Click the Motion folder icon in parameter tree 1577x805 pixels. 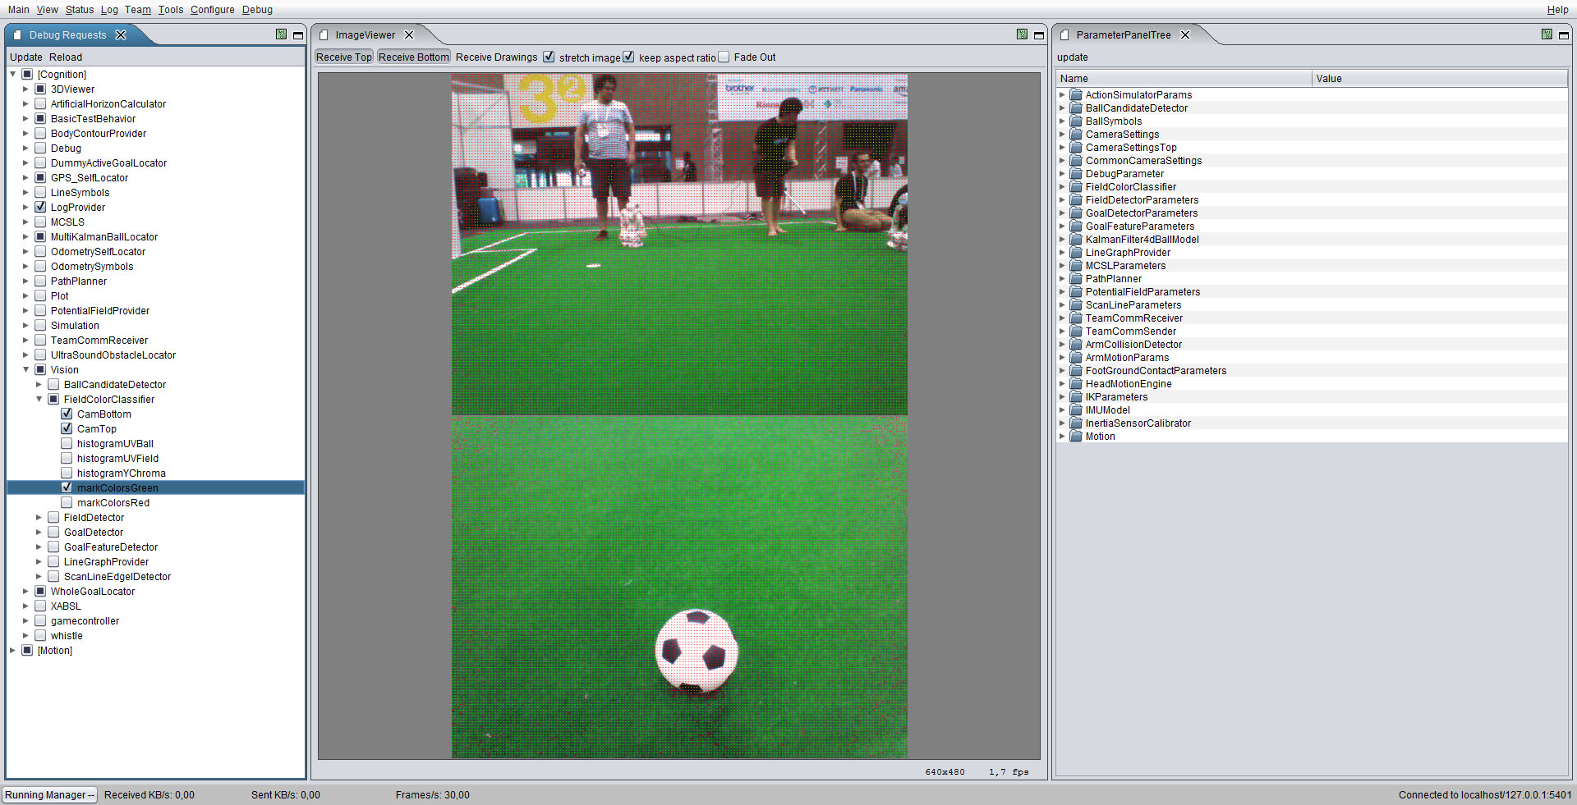point(1076,437)
